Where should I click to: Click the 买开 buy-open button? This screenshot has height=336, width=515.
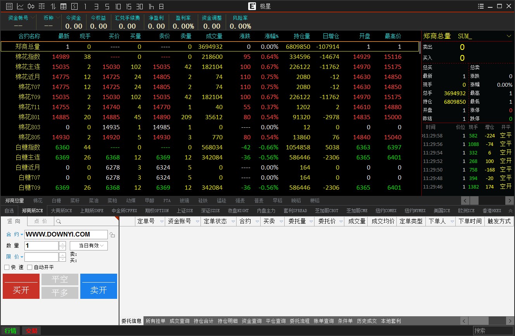coord(21,286)
